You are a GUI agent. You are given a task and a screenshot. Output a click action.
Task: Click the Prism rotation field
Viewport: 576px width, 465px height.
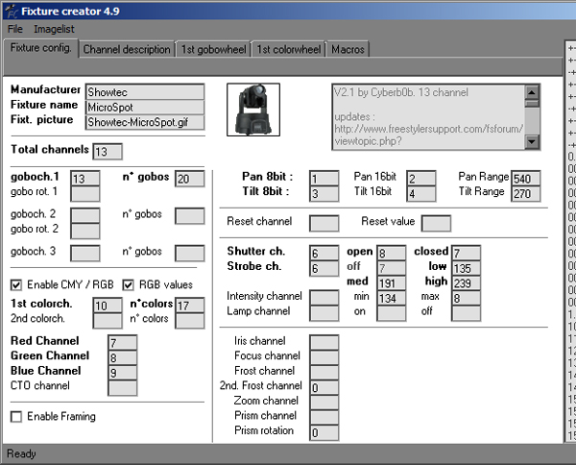(x=324, y=432)
